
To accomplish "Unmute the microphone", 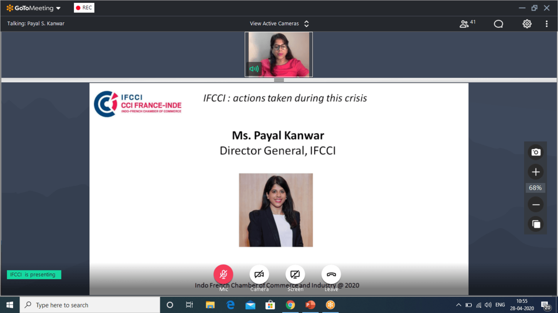I will click(x=223, y=275).
